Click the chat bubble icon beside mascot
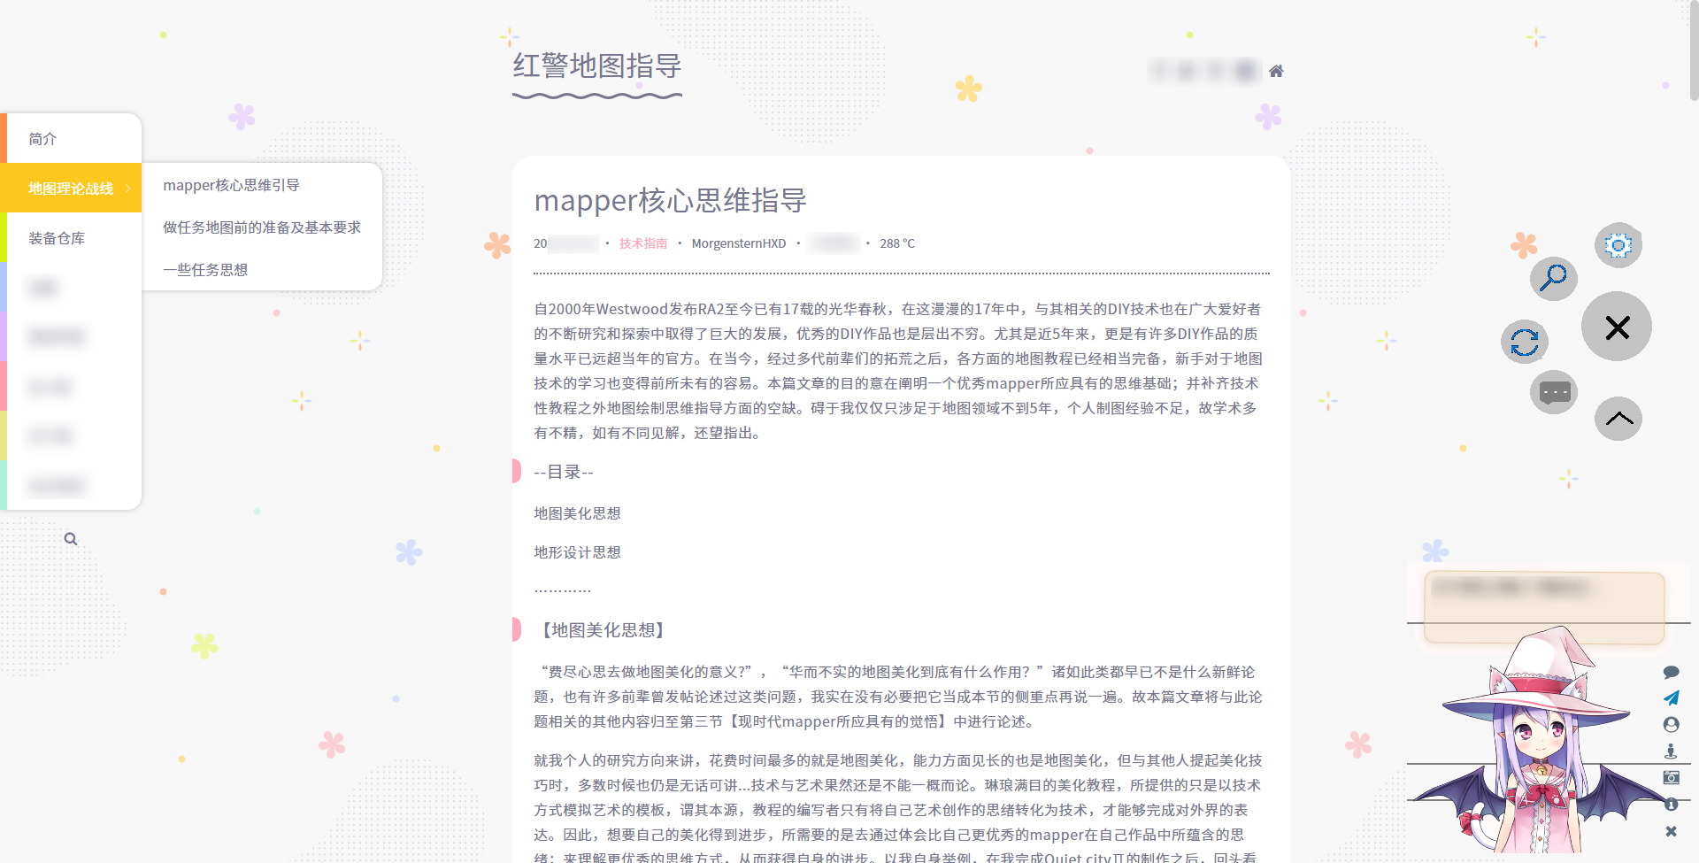1699x863 pixels. [1671, 672]
